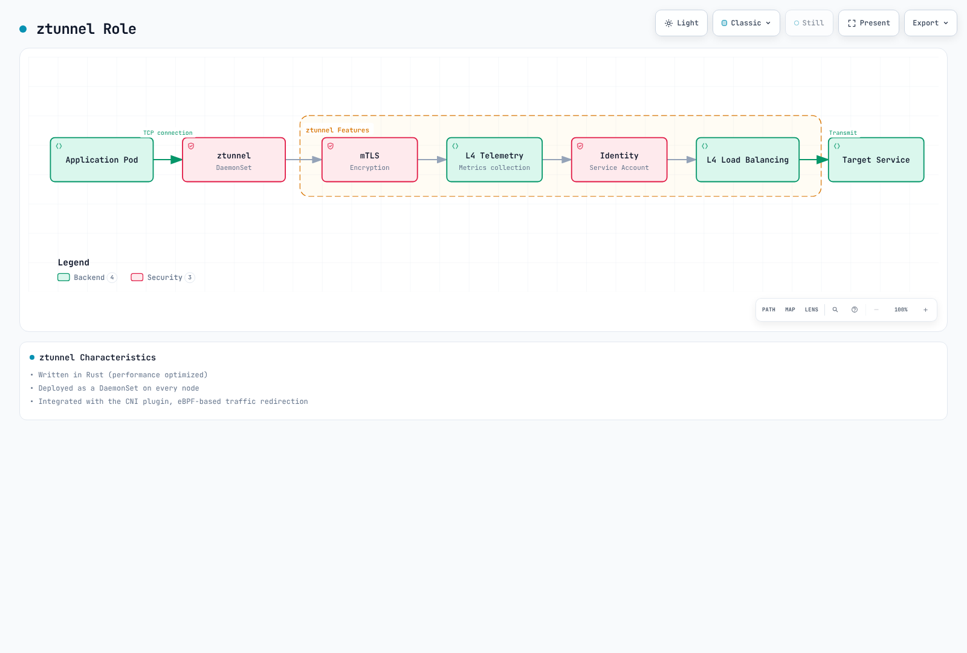Select the mTLS Encryption node
This screenshot has width=967, height=653.
[x=370, y=160]
